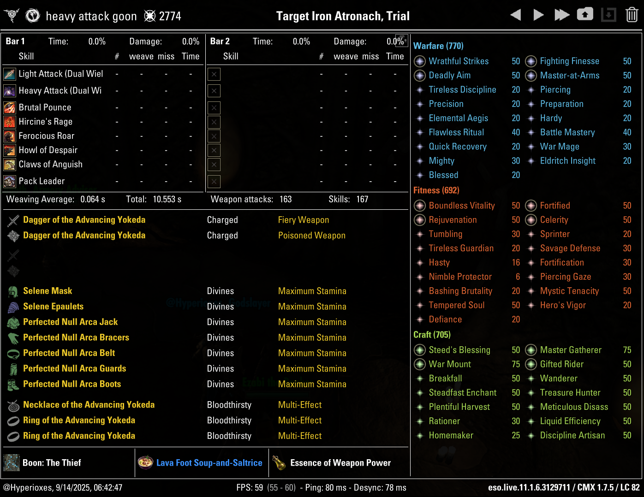Click the next fight navigation arrow
Viewport: 644px width, 497px height.
[x=538, y=14]
